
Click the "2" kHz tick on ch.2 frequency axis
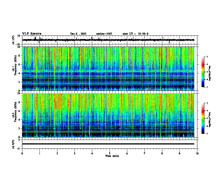19,128
